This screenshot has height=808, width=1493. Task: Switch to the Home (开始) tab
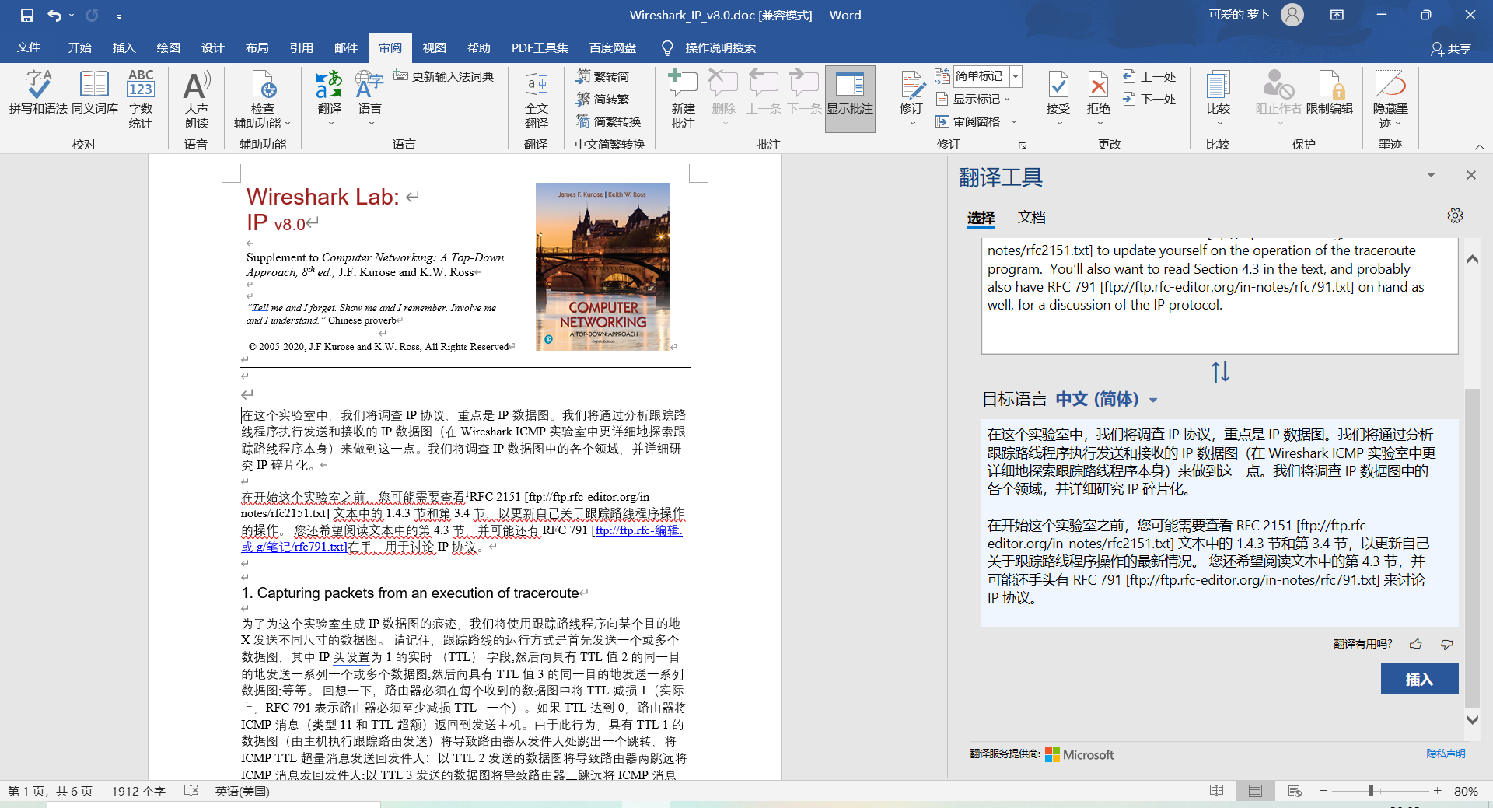click(x=80, y=47)
